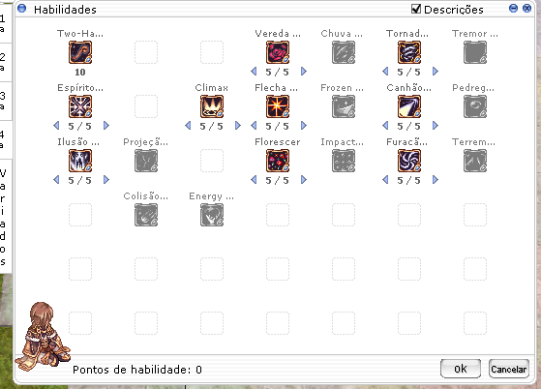Click the Espírito... snowflake skill icon
Image resolution: width=541 pixels, height=389 pixels.
click(x=80, y=106)
